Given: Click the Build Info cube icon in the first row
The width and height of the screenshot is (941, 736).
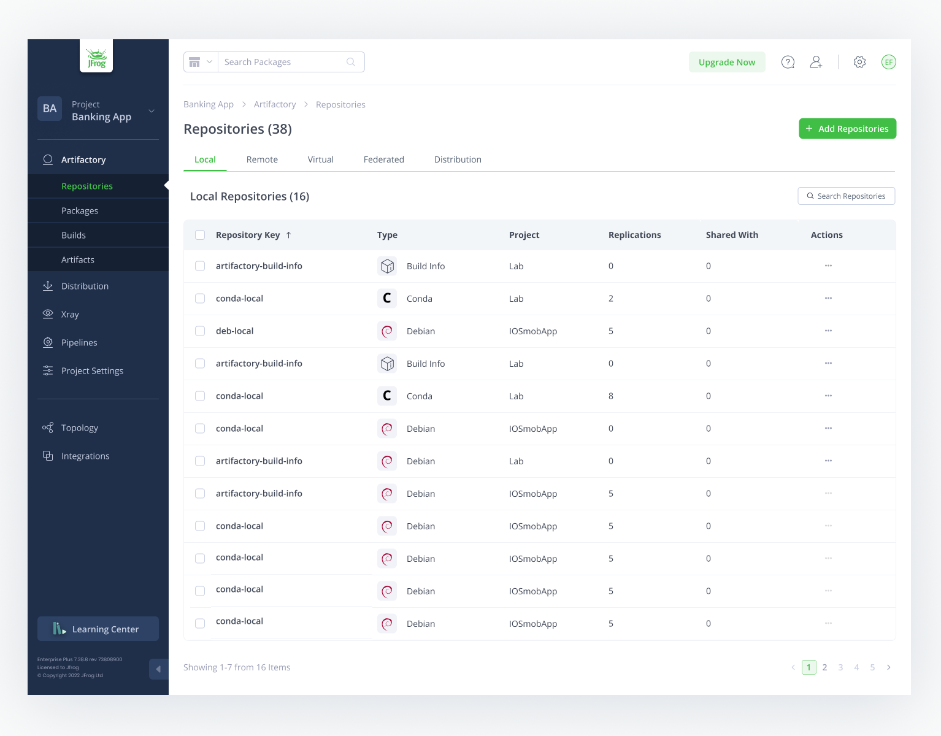Looking at the screenshot, I should point(387,266).
